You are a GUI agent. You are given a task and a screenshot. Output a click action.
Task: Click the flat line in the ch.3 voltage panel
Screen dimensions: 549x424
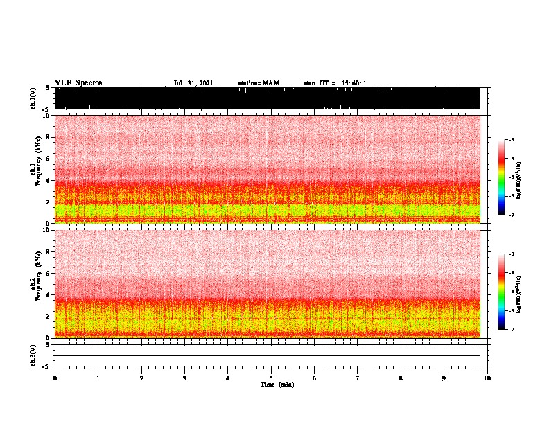click(268, 356)
